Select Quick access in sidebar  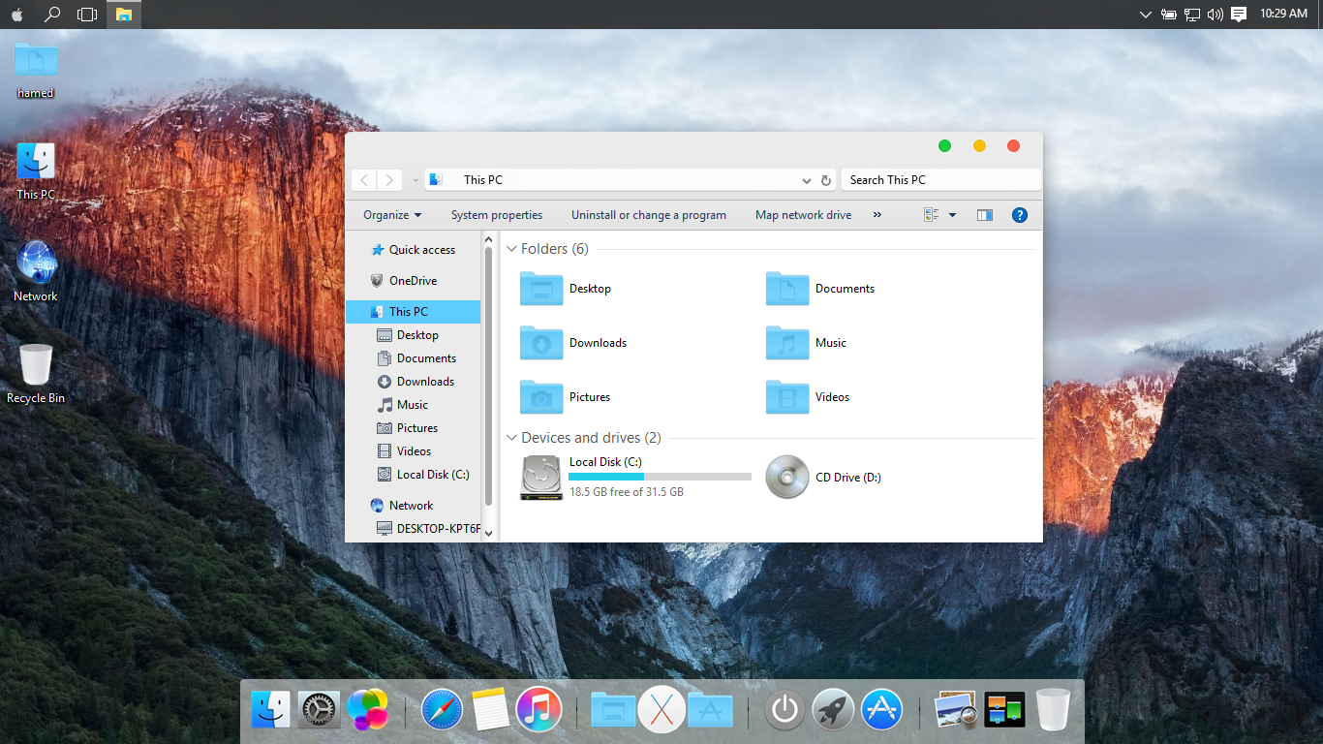421,250
